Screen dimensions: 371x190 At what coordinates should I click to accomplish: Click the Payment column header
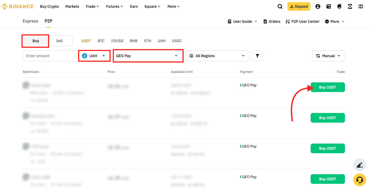coord(246,72)
